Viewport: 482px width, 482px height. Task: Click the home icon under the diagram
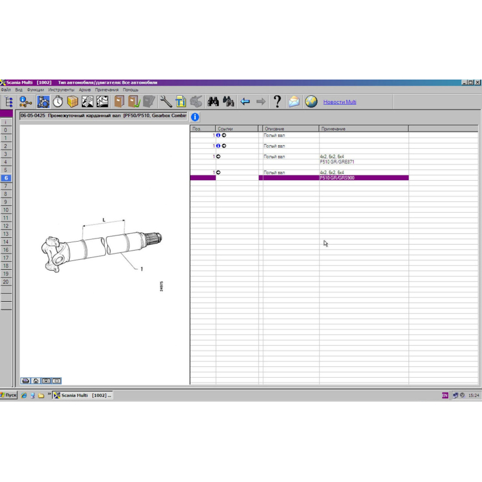click(36, 380)
